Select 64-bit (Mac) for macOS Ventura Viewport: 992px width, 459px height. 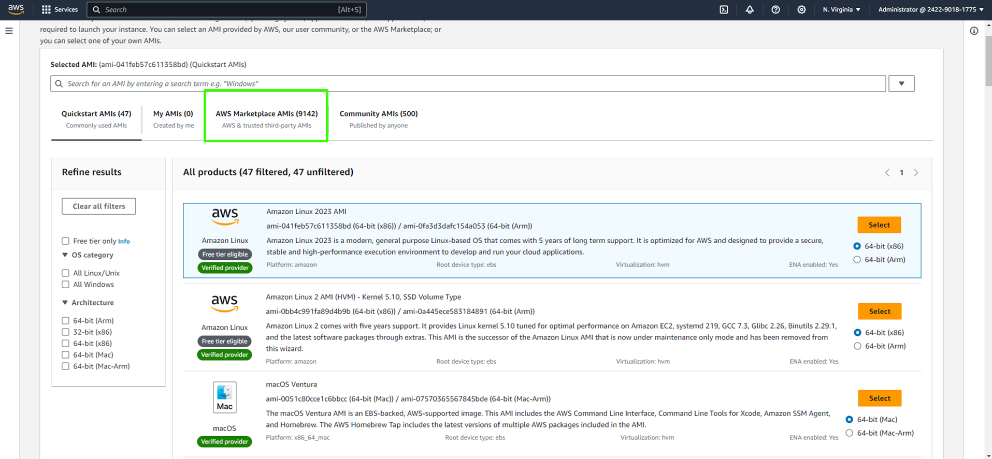coord(849,419)
